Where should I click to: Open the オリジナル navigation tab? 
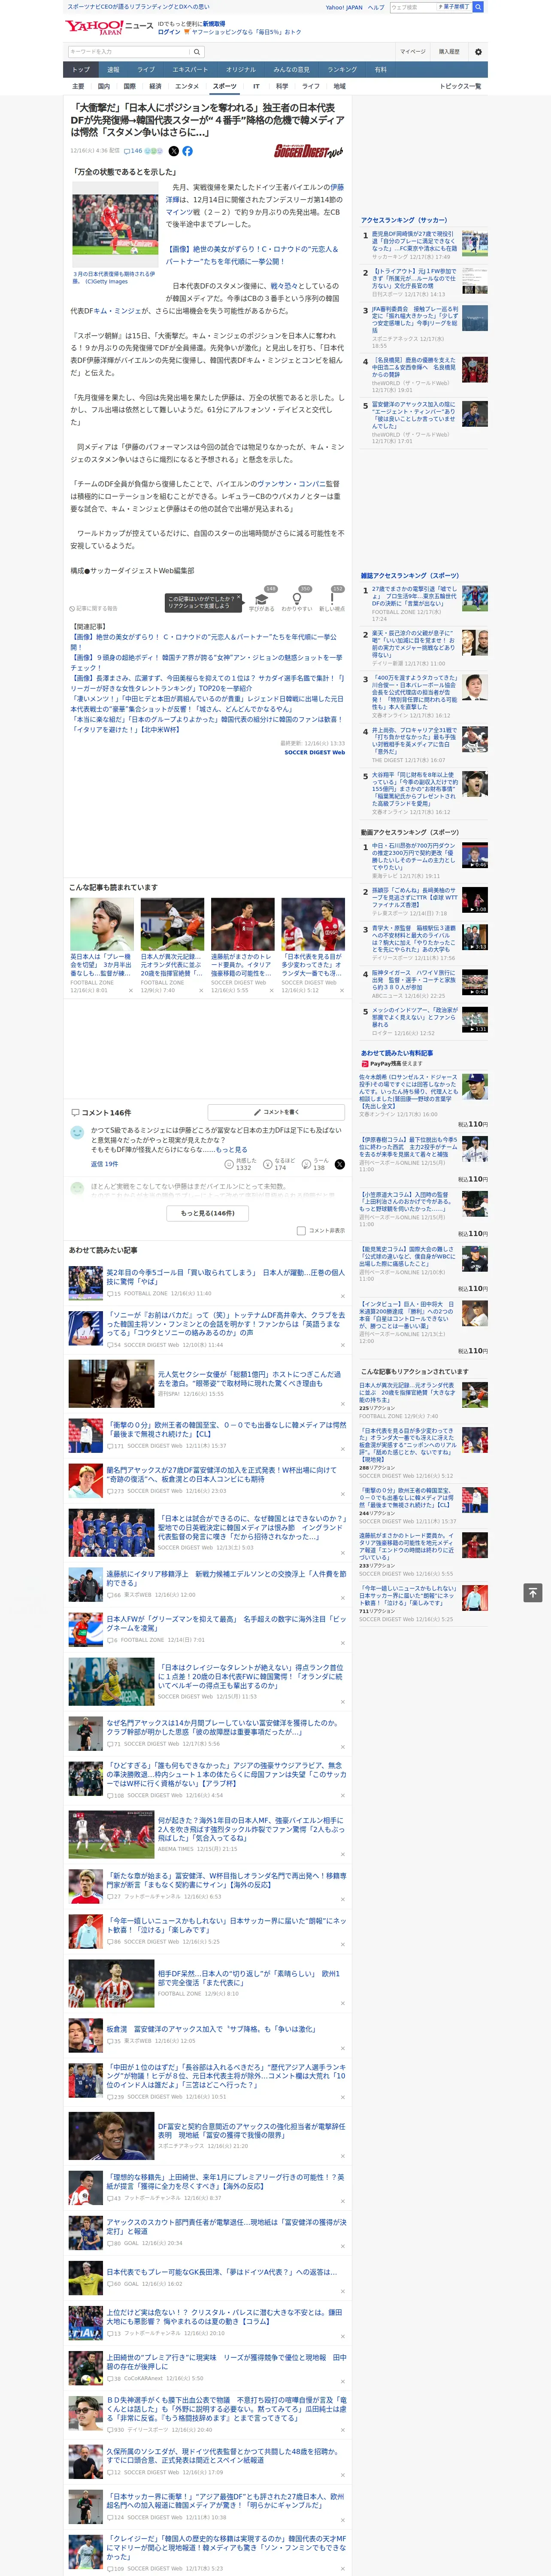(241, 70)
